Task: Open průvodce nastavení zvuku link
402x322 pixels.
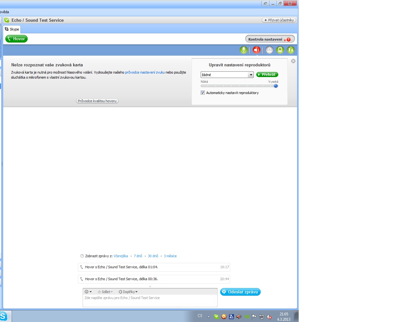Action: pos(145,72)
